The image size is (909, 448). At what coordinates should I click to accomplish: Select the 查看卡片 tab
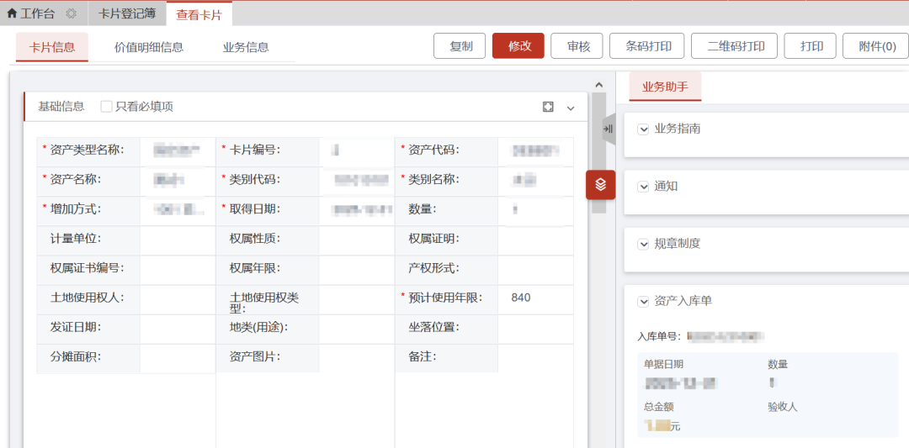(x=199, y=14)
